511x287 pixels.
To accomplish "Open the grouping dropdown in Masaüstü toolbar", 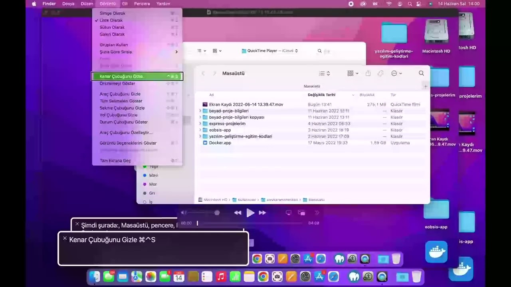I will 353,73.
